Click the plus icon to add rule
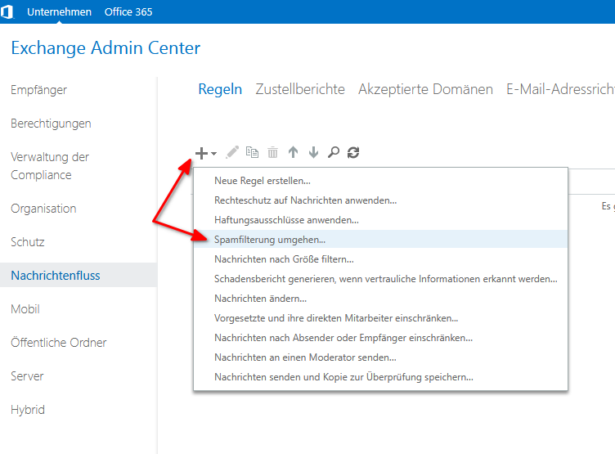615x454 pixels. click(201, 153)
